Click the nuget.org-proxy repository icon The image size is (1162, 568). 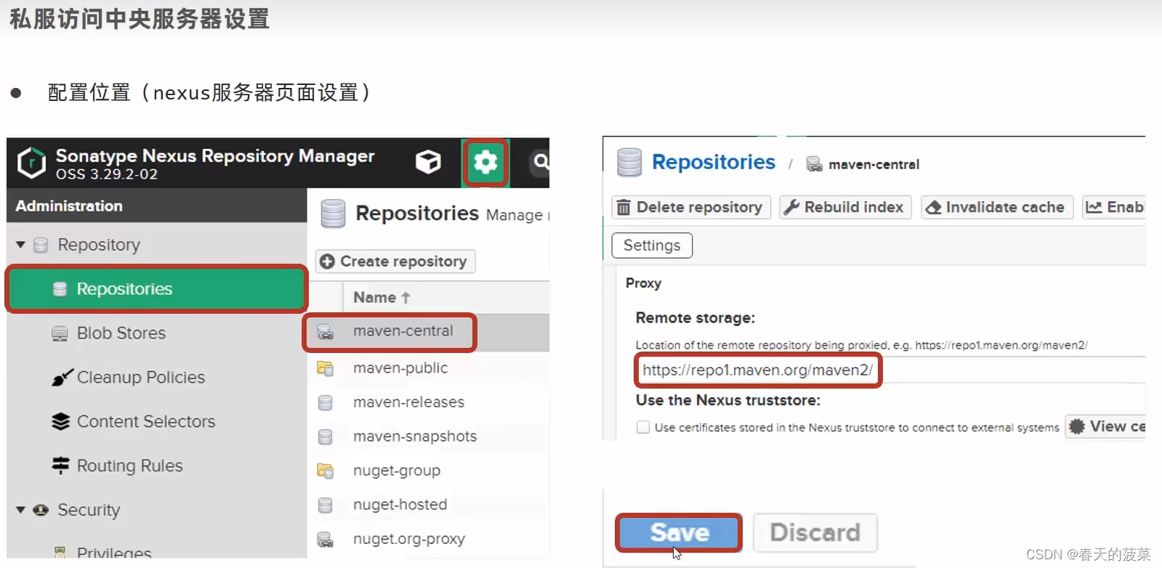tap(326, 540)
